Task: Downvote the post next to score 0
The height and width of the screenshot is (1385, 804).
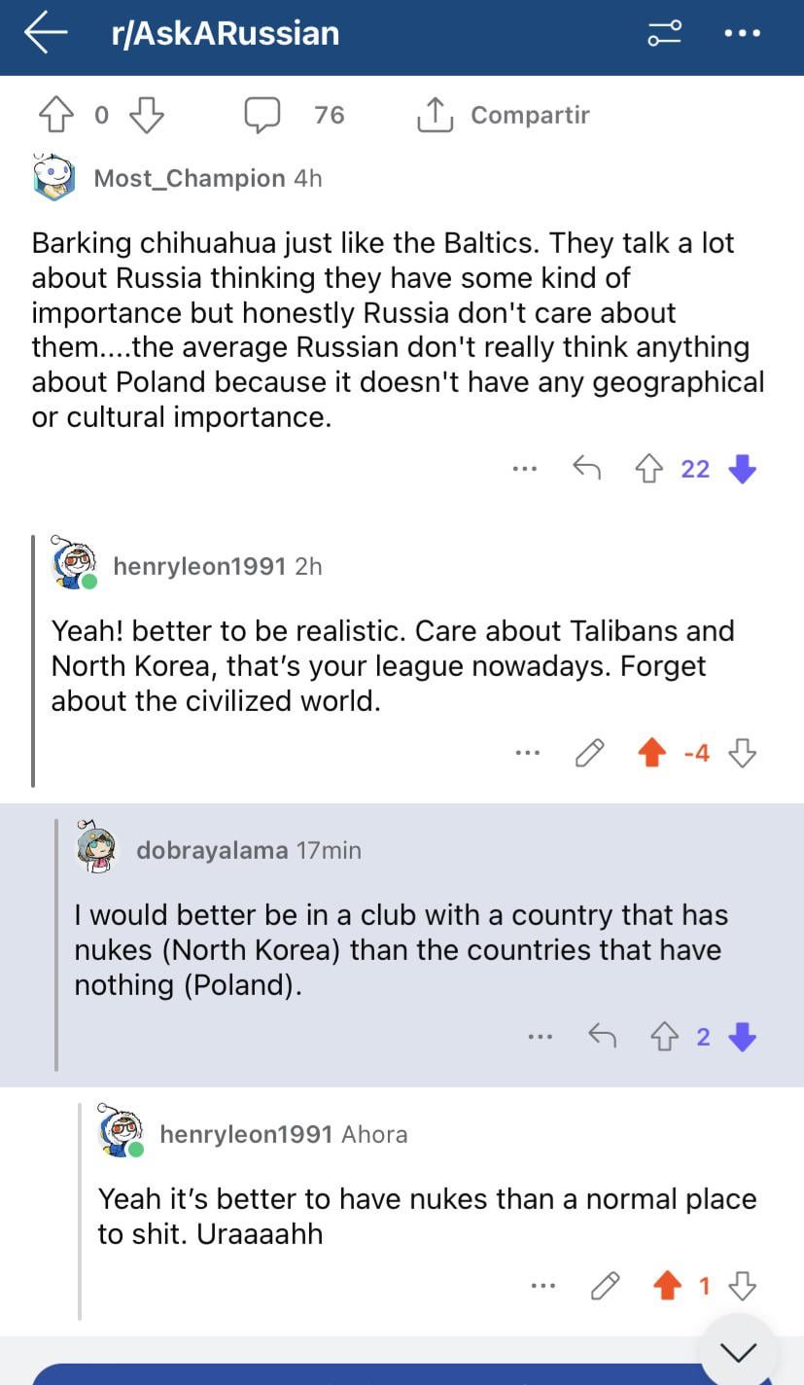Action: pyautogui.click(x=146, y=115)
